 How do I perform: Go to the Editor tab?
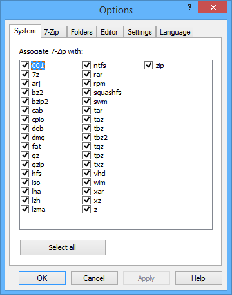click(110, 32)
